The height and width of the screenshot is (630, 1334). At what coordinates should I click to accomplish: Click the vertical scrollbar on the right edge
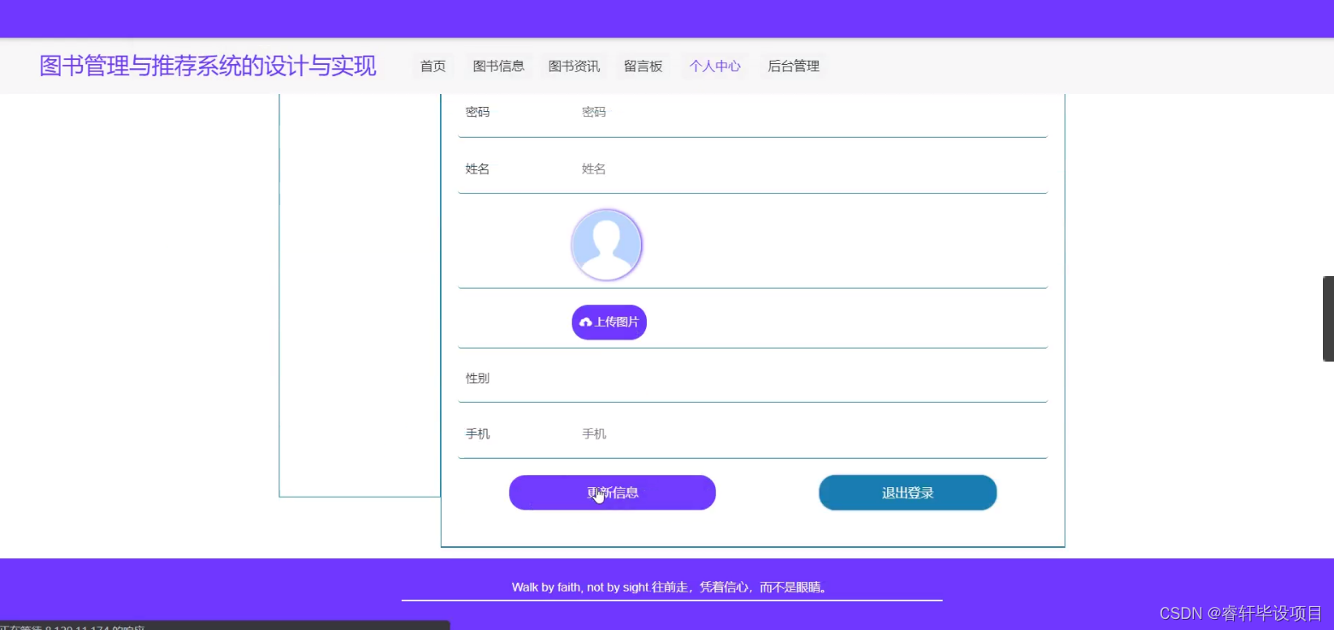pos(1328,316)
